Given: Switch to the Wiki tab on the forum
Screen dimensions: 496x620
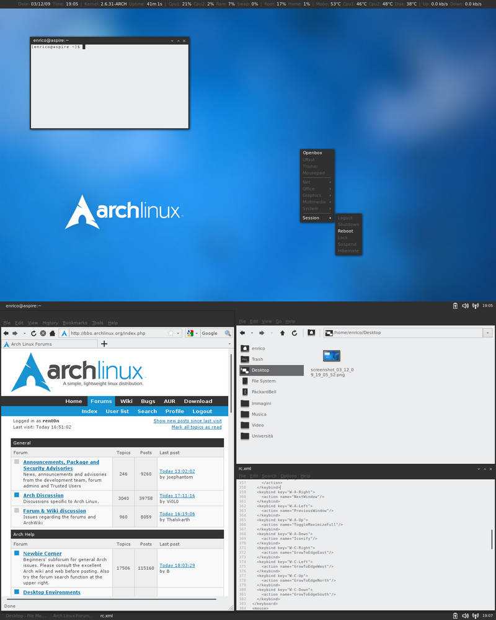Looking at the screenshot, I should [126, 401].
